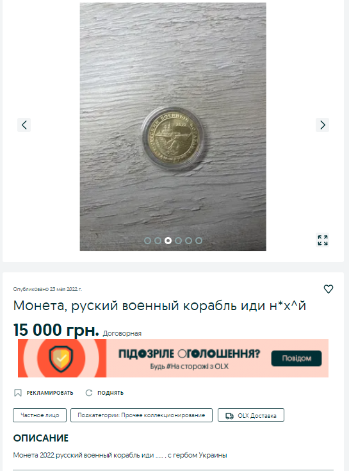Click the shield icon in the warning banner
The width and height of the screenshot is (349, 471).
(61, 358)
